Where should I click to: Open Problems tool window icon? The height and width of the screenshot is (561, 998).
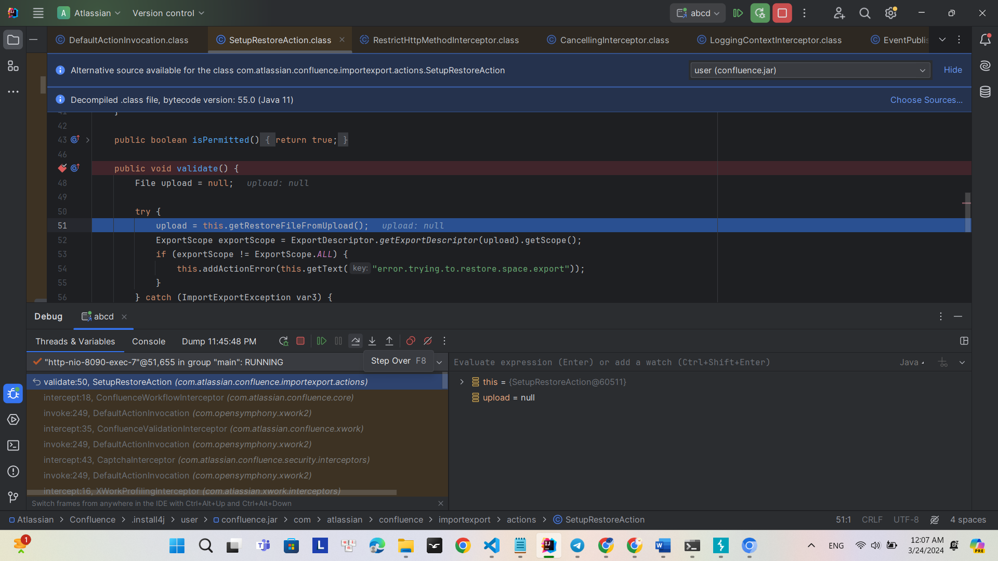pyautogui.click(x=13, y=471)
